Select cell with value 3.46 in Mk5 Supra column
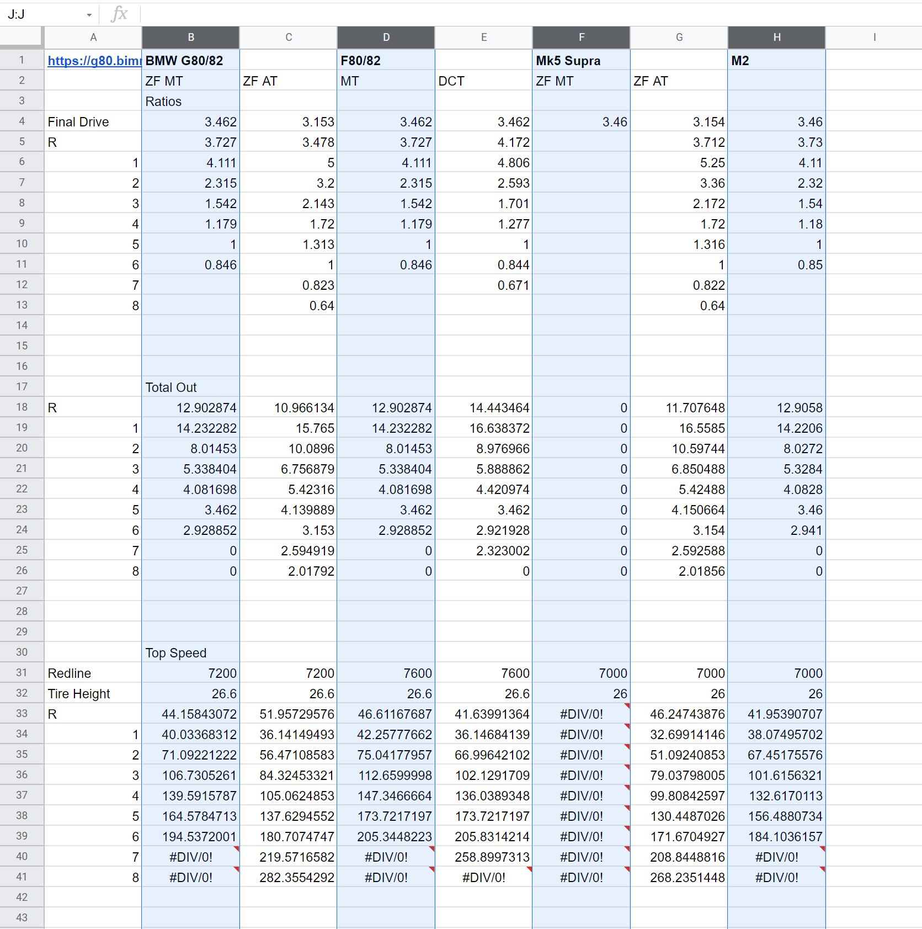922x929 pixels. click(x=582, y=121)
